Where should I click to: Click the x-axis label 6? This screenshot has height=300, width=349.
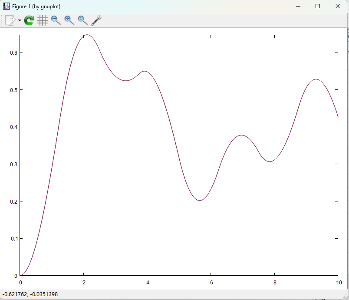coord(211,283)
